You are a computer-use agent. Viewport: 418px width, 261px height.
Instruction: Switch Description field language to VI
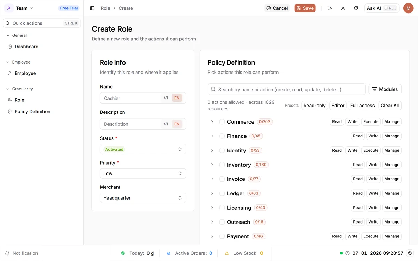pos(166,124)
